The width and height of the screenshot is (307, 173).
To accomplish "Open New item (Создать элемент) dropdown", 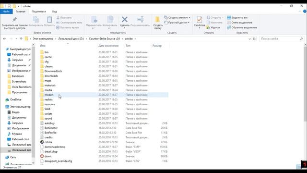I will pyautogui.click(x=177, y=17).
